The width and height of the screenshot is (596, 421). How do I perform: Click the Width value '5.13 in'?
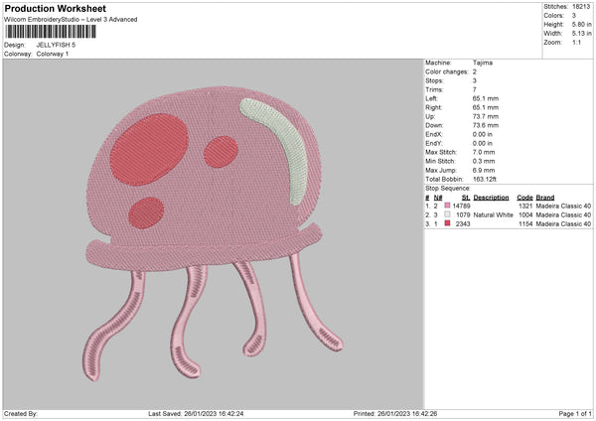coord(581,34)
